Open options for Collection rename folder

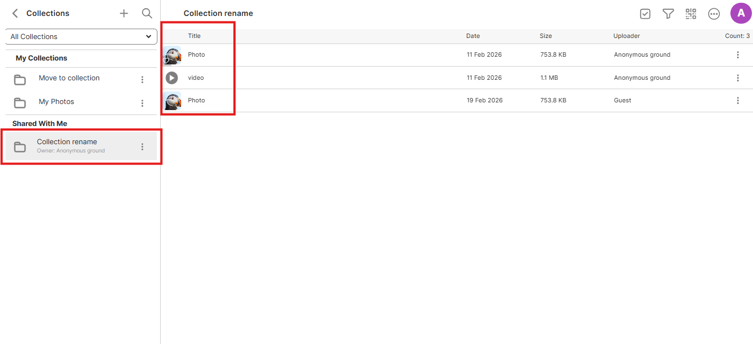(x=142, y=146)
